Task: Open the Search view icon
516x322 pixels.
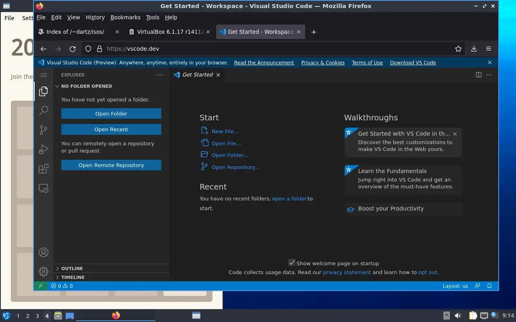Action: (44, 111)
